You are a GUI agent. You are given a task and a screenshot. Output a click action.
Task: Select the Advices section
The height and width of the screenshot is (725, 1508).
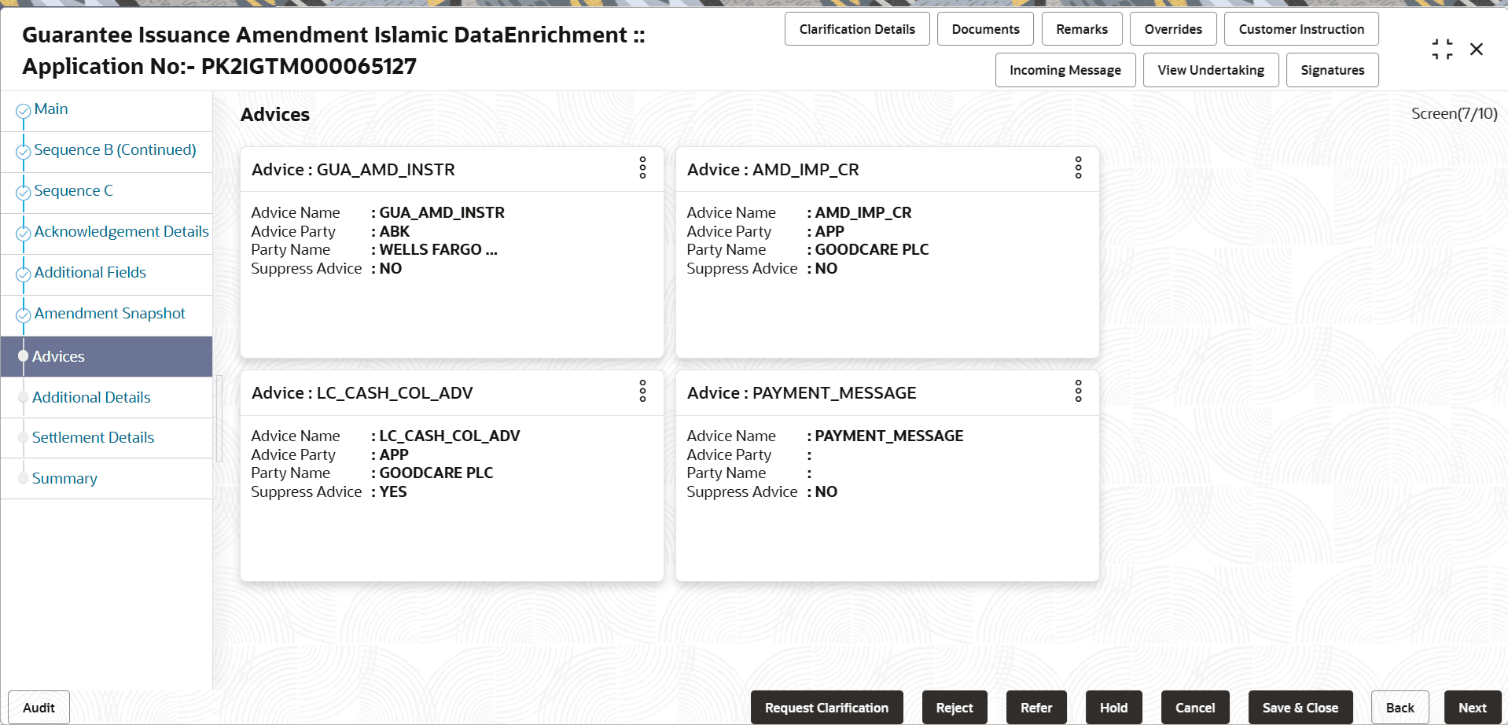(106, 356)
